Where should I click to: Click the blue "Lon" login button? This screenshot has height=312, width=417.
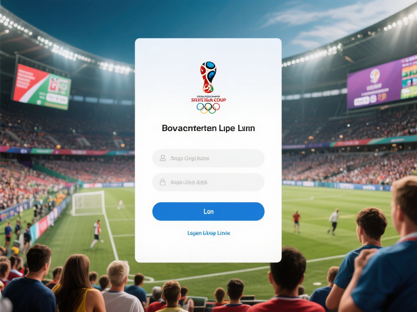pos(208,211)
